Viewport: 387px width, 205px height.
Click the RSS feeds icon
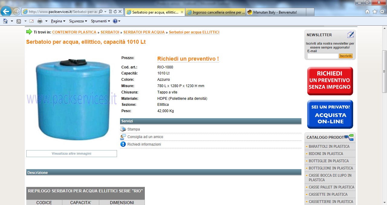point(19,21)
